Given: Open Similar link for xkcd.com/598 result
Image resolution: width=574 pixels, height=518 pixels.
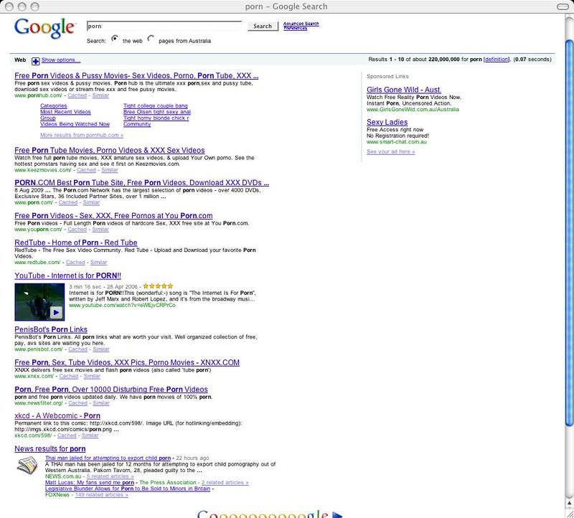Looking at the screenshot, I should click(x=90, y=435).
